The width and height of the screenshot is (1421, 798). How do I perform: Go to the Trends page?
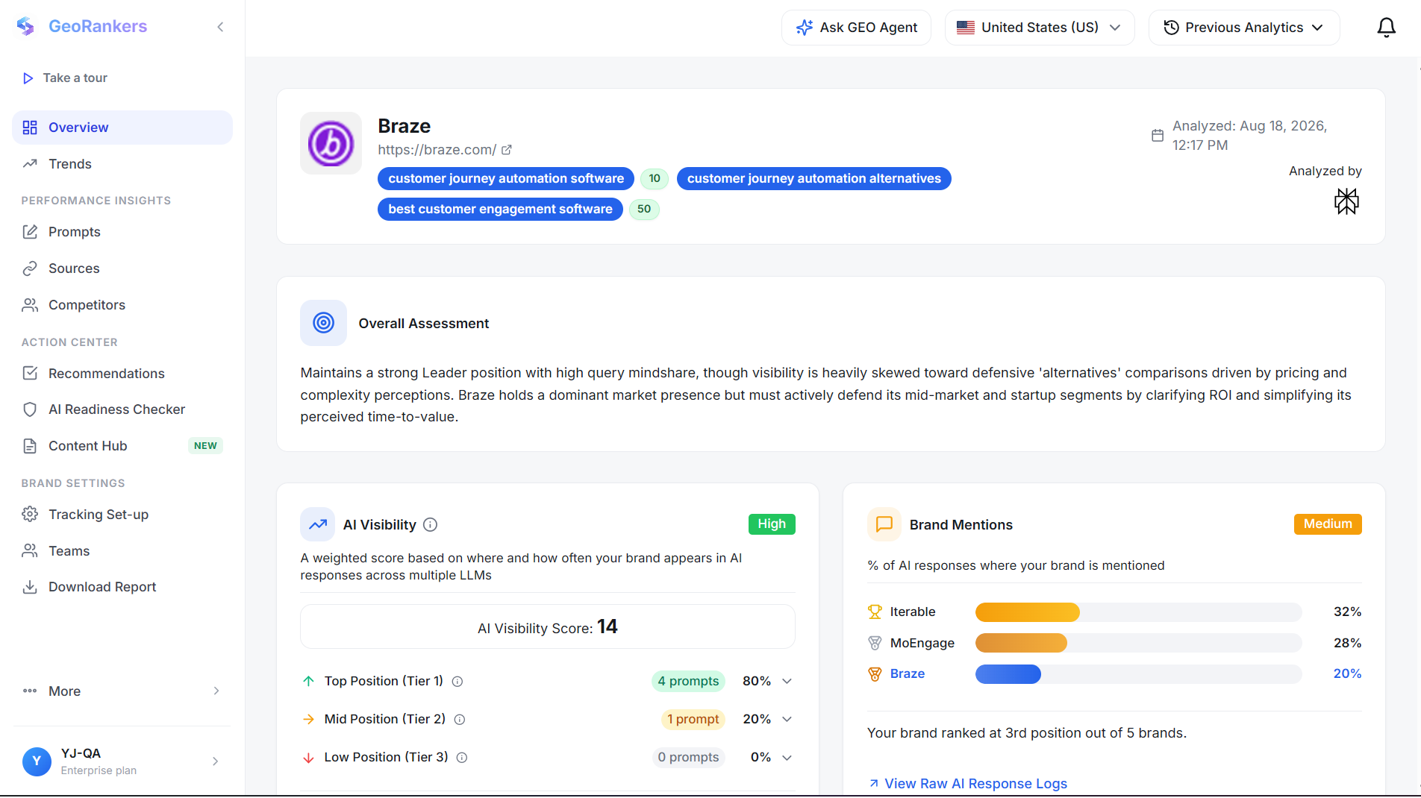(x=122, y=164)
